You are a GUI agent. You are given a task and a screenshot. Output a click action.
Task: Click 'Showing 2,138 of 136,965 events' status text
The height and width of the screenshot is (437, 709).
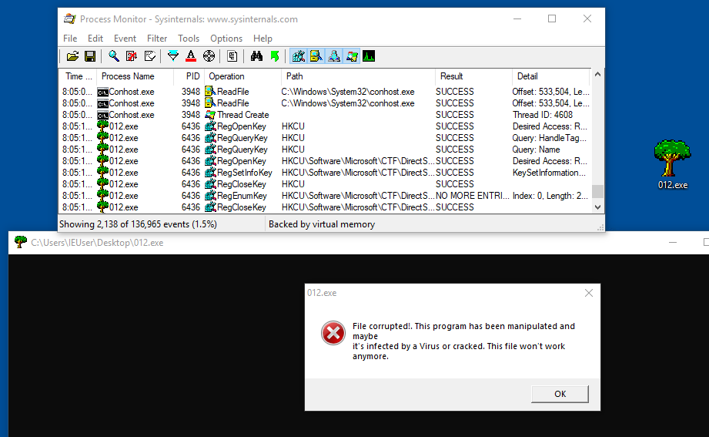[138, 224]
